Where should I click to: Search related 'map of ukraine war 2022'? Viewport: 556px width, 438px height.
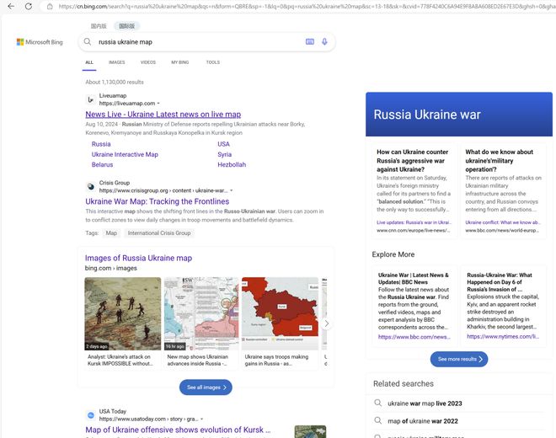(x=423, y=421)
